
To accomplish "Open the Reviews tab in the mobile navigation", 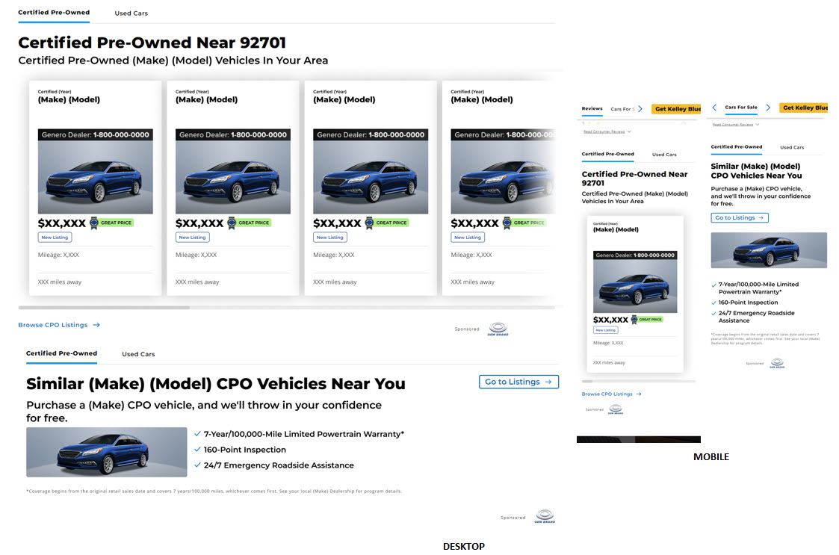I will coord(592,109).
